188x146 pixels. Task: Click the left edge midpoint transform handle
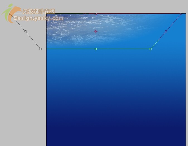point(25,31)
